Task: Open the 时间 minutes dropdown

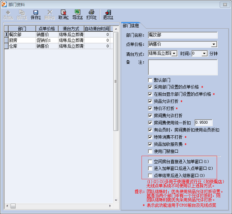Action: [204, 53]
